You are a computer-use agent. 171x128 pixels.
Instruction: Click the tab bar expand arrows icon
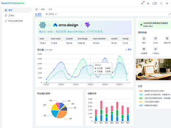(x=170, y=14)
